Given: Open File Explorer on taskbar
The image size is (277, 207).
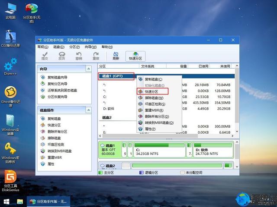Looking at the screenshot, I should [20, 201].
